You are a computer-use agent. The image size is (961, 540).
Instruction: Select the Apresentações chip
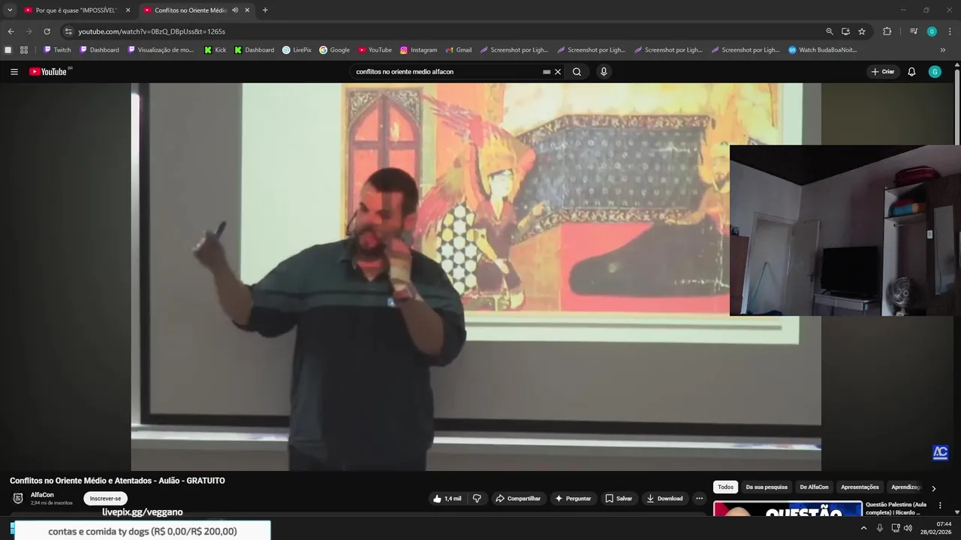click(x=860, y=487)
